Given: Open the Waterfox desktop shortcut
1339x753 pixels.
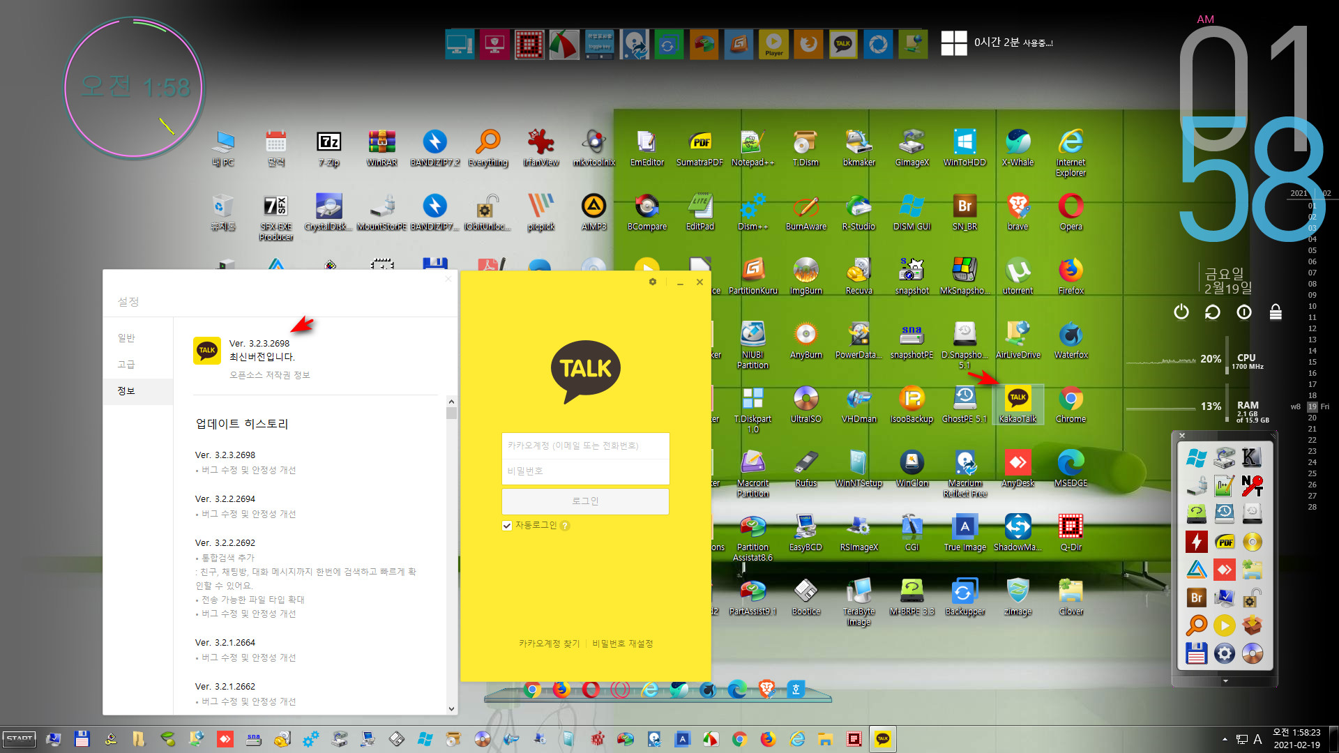Looking at the screenshot, I should (1071, 340).
